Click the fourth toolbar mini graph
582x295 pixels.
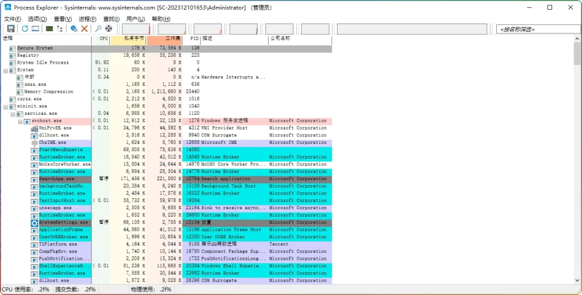[243, 29]
